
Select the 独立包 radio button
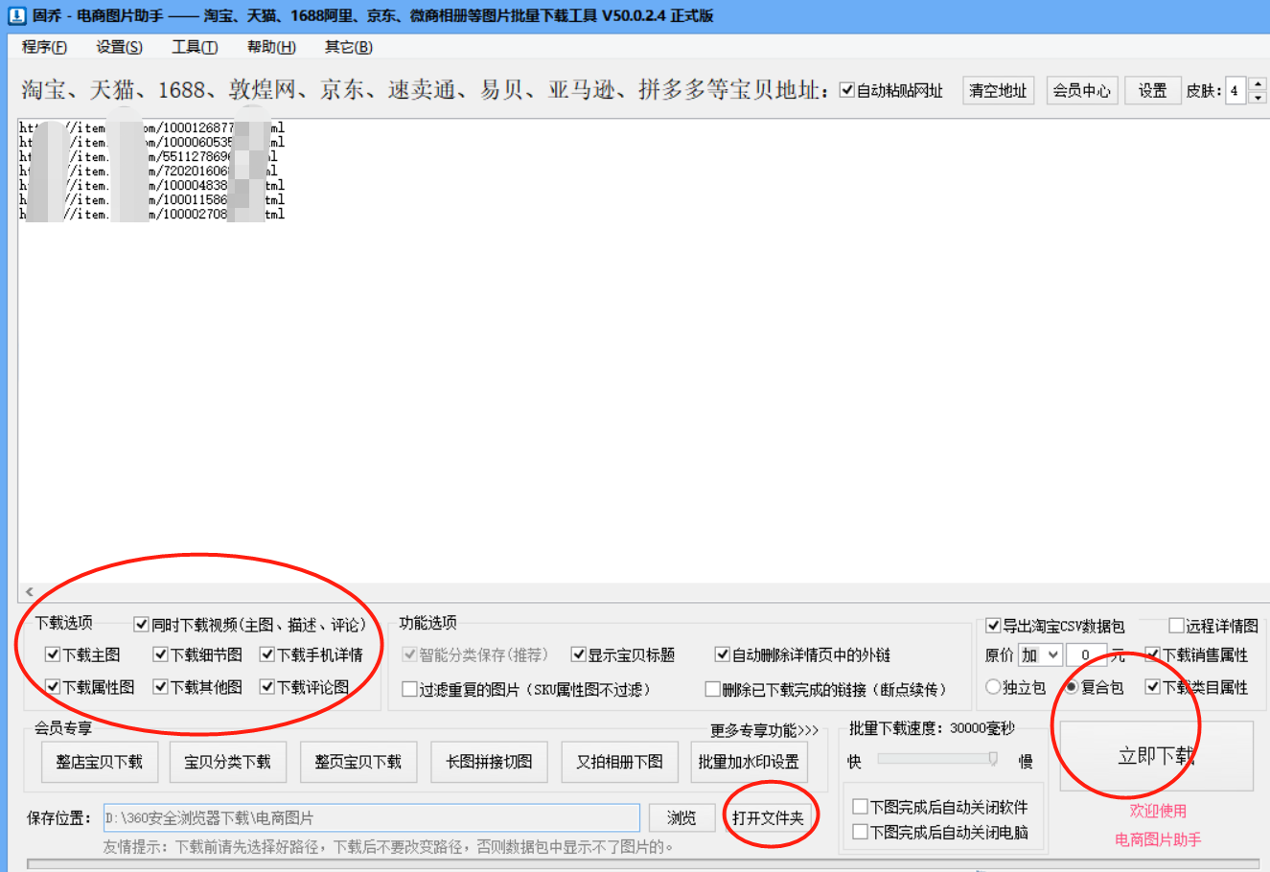993,687
